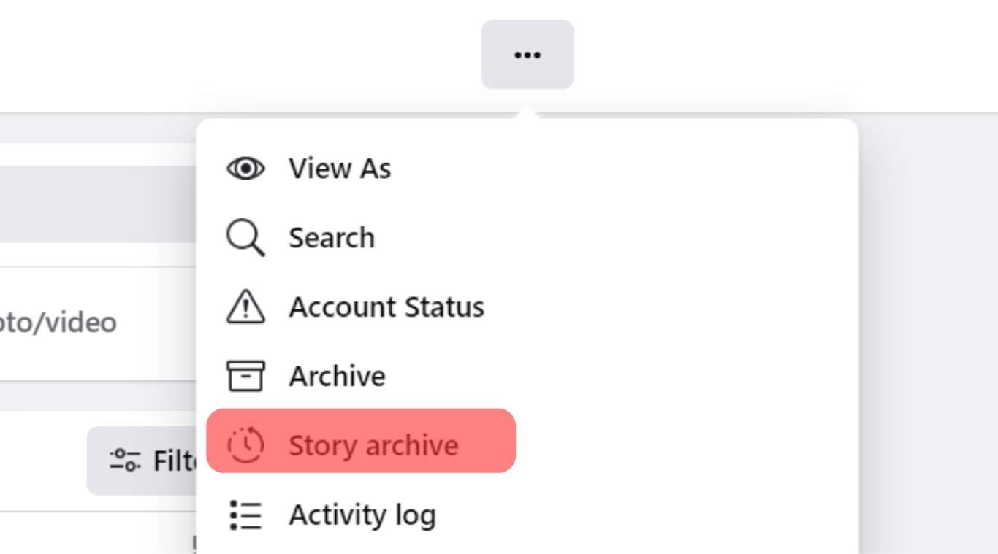The image size is (998, 554).
Task: Open the Archive menu entry
Action: point(527,377)
